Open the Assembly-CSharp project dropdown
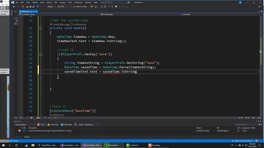The width and height of the screenshot is (264, 148). click(59, 14)
